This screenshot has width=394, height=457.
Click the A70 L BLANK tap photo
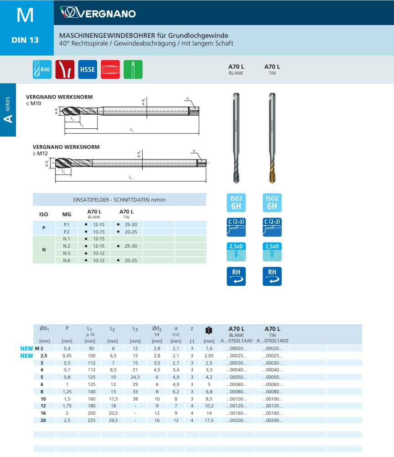236,137
